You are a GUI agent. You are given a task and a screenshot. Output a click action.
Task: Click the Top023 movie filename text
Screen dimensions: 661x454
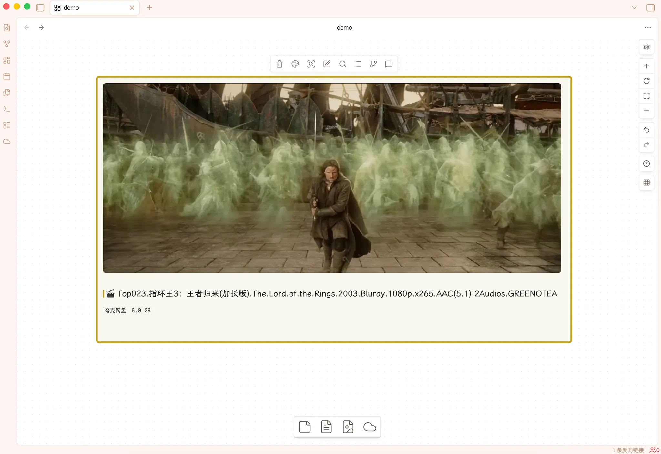(x=337, y=294)
